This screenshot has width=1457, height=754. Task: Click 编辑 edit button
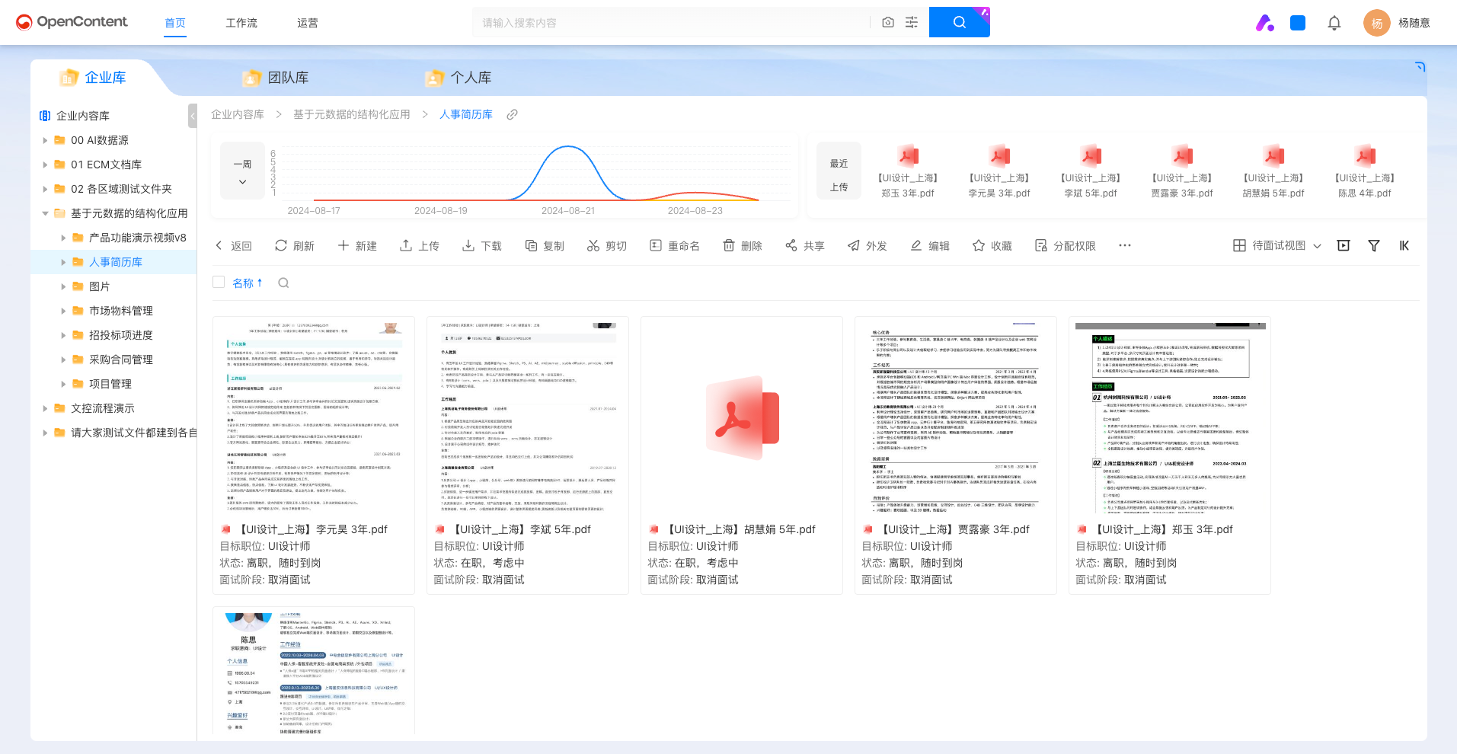pyautogui.click(x=930, y=245)
